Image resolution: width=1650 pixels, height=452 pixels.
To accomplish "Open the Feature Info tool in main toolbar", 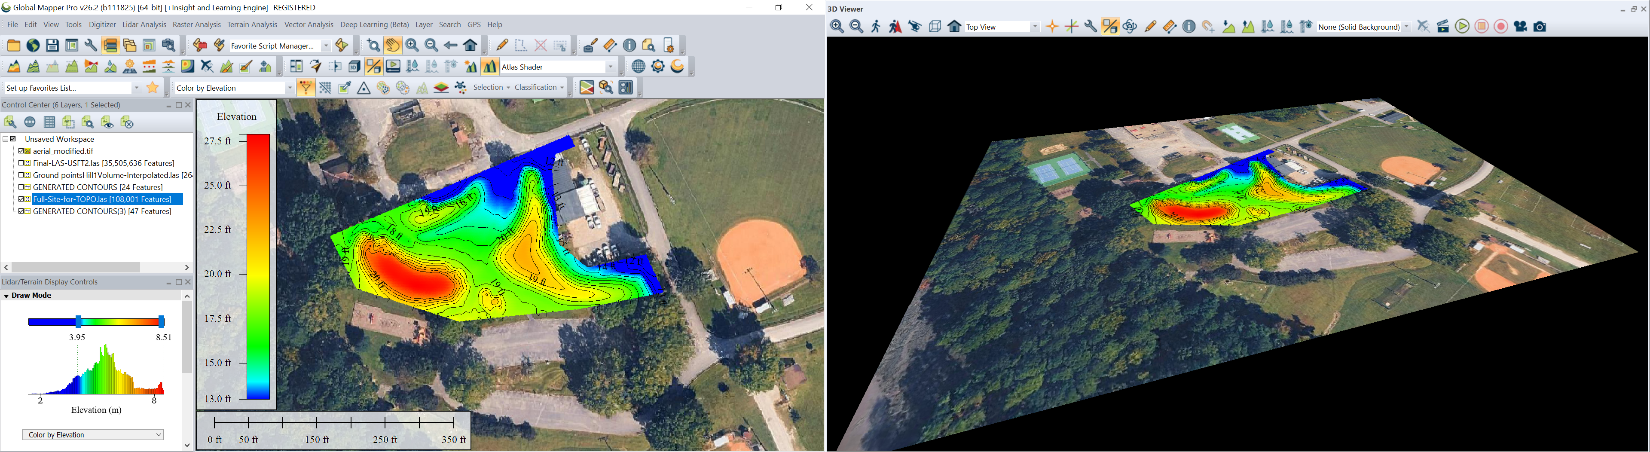I will click(629, 46).
